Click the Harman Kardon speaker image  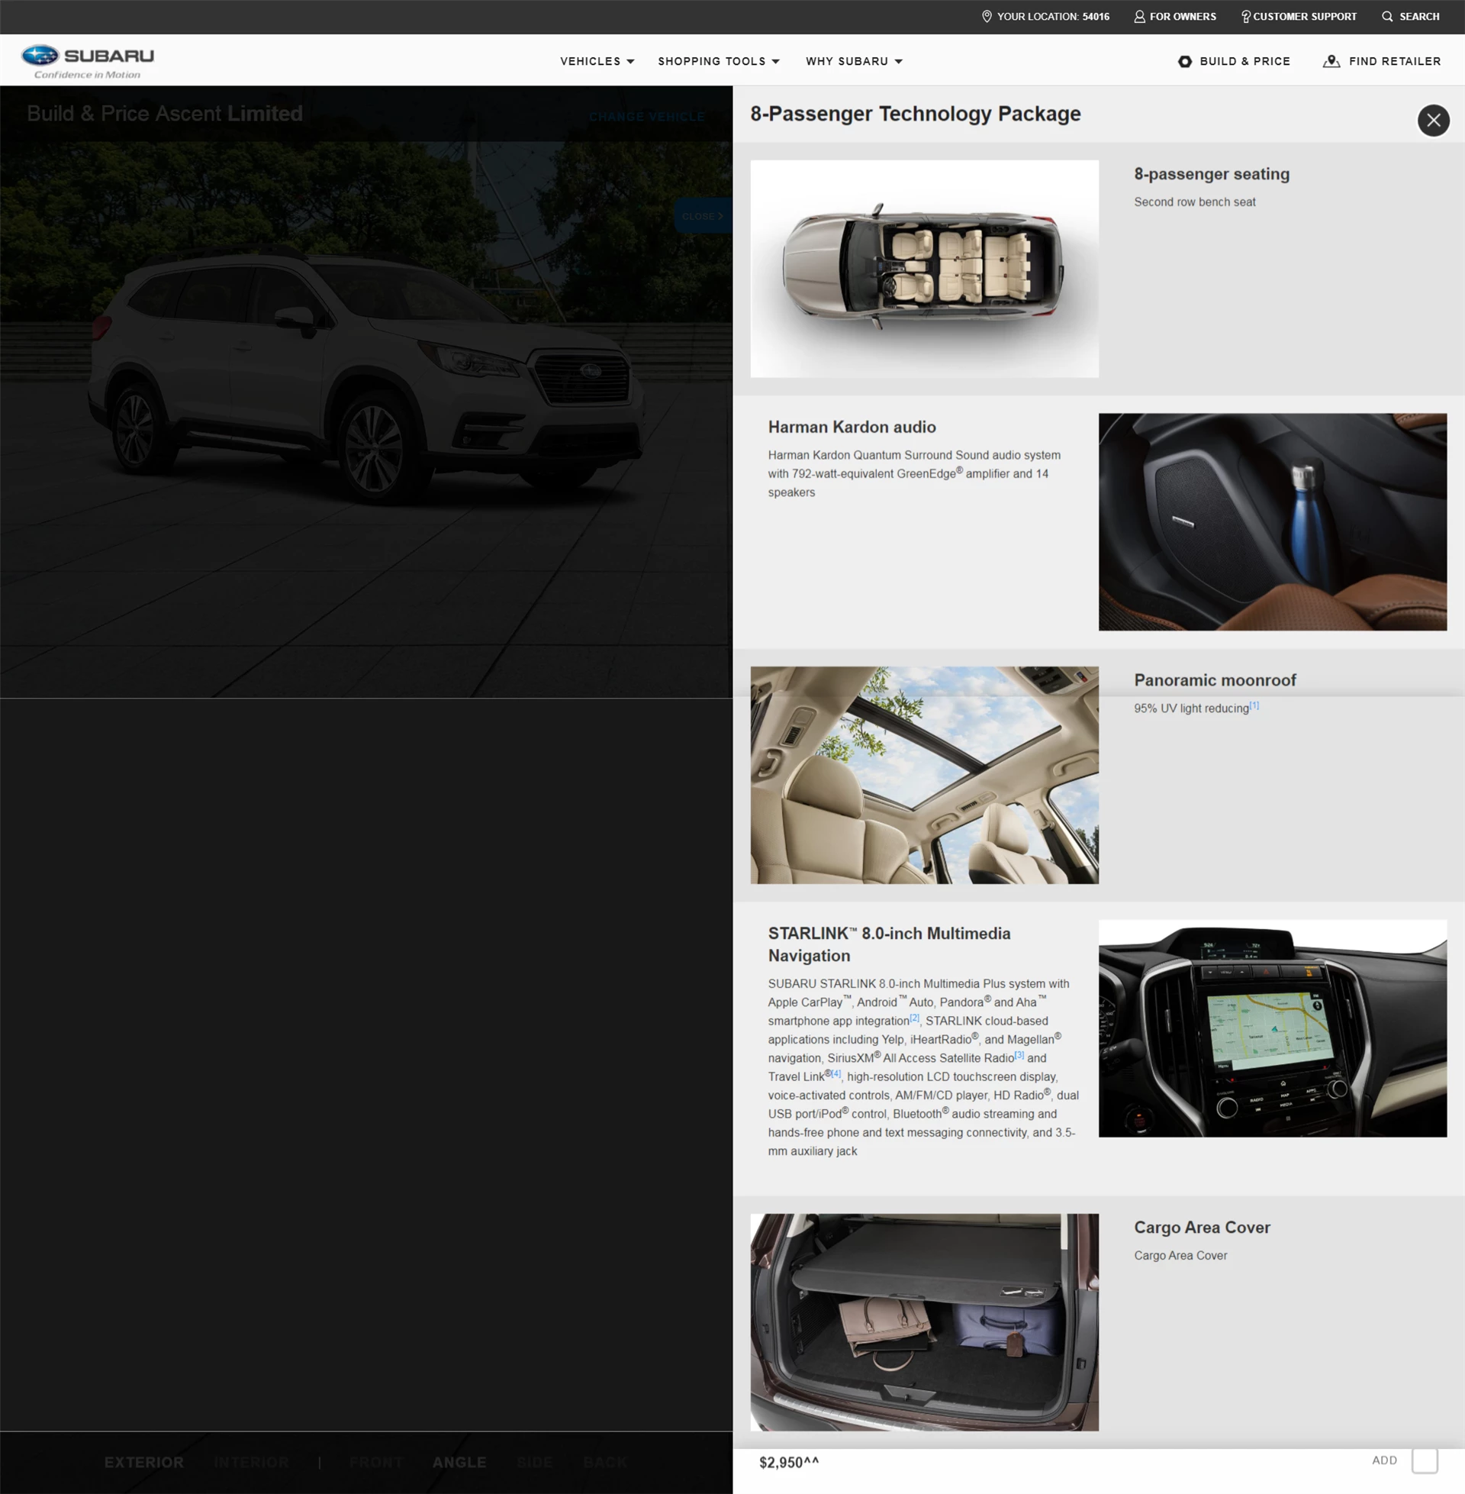[1272, 522]
